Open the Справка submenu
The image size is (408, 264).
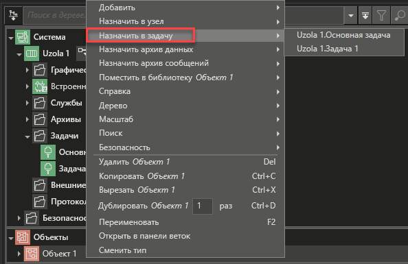[185, 91]
